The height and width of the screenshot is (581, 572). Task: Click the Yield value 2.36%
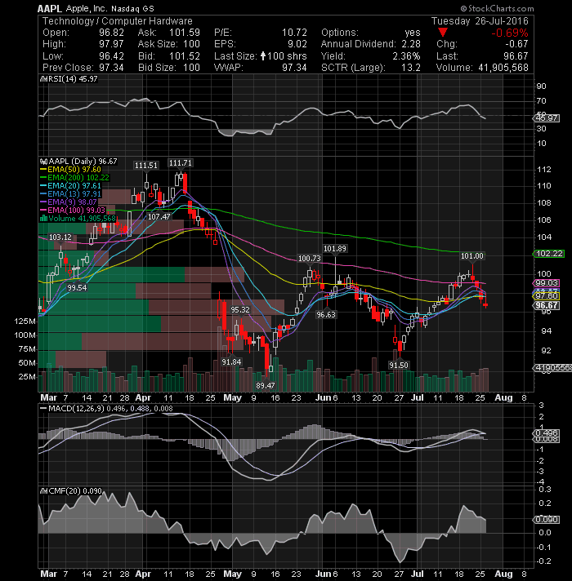click(x=406, y=56)
